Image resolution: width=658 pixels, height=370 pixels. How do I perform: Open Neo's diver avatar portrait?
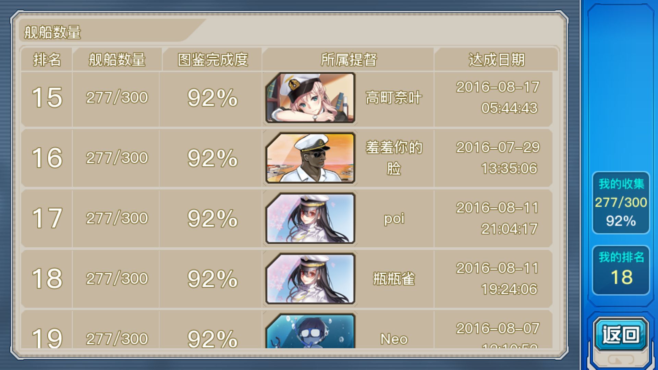point(310,331)
